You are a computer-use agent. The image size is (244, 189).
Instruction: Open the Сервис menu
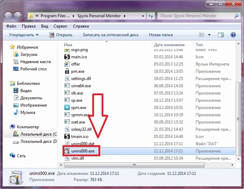[60, 26]
